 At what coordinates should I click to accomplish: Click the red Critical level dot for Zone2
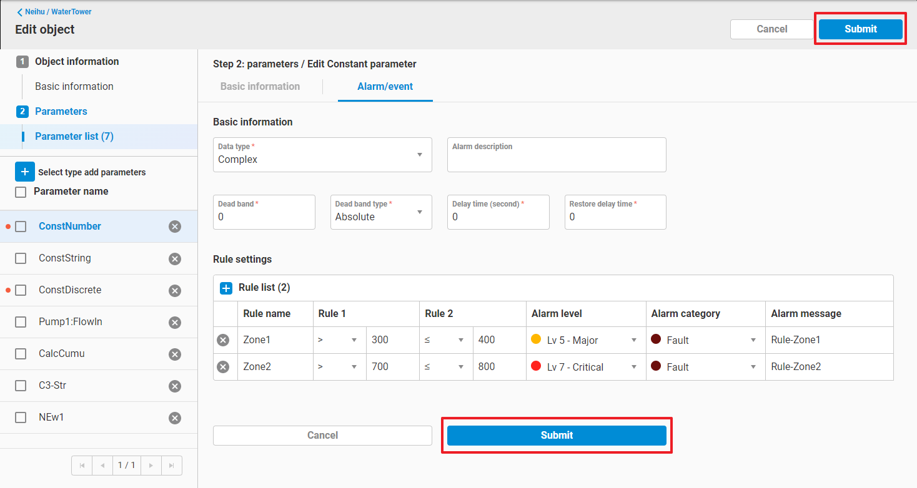[535, 366]
